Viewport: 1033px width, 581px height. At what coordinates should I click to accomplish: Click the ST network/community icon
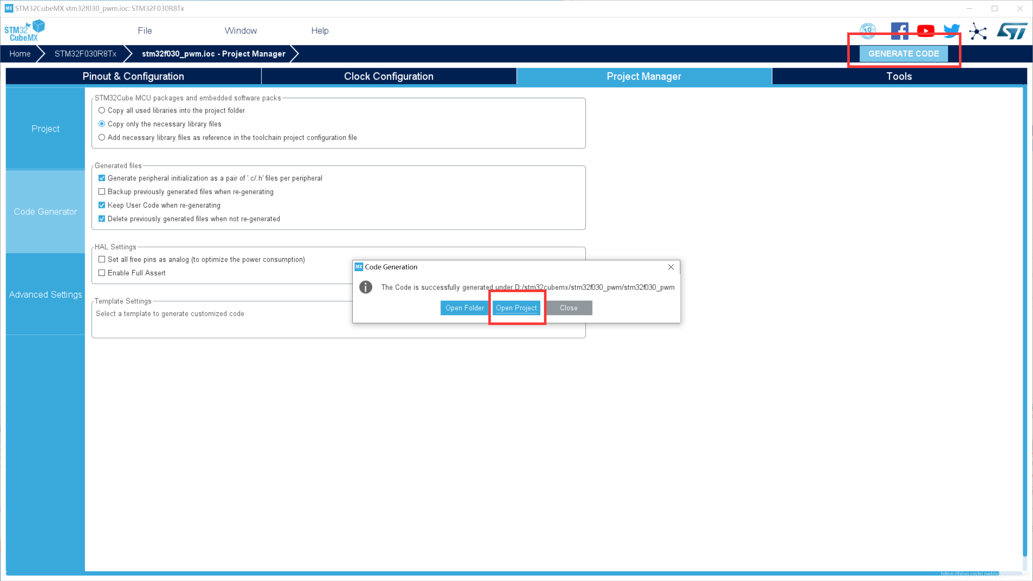pyautogui.click(x=978, y=30)
